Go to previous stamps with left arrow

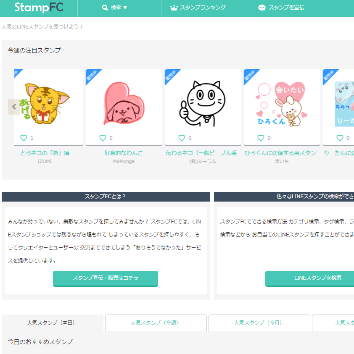14,107
